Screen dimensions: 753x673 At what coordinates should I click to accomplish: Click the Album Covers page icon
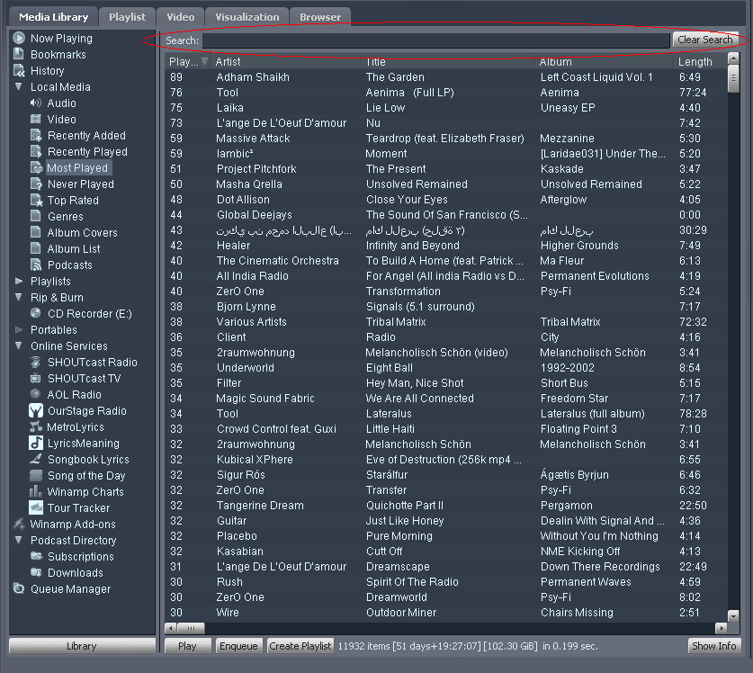36,232
